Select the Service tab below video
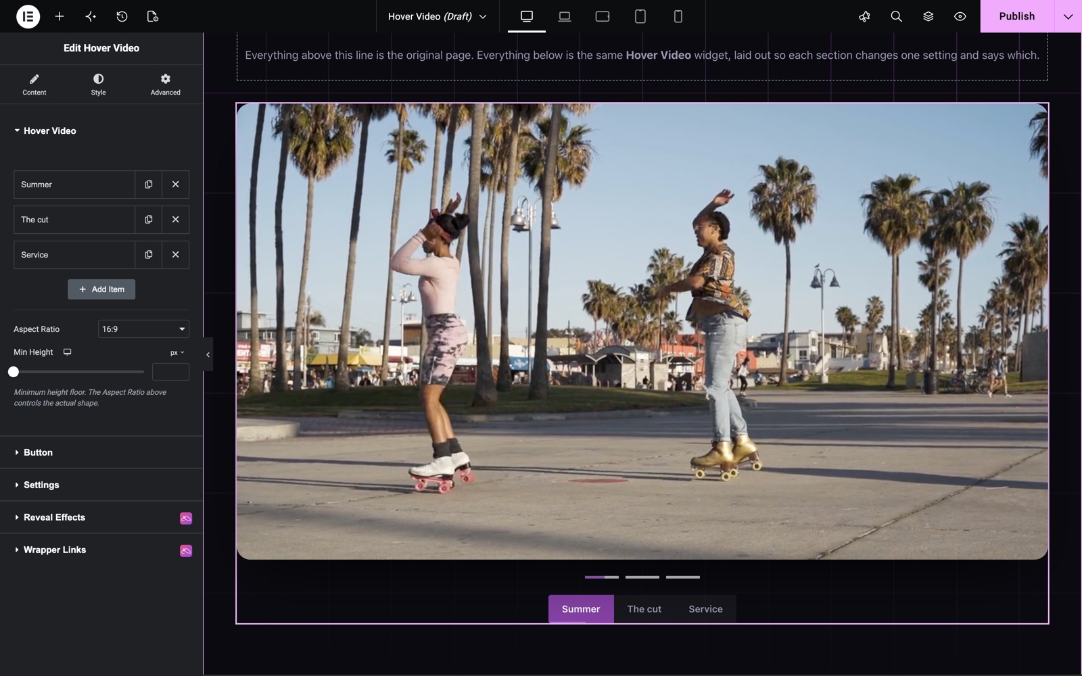This screenshot has width=1082, height=676. click(x=706, y=609)
